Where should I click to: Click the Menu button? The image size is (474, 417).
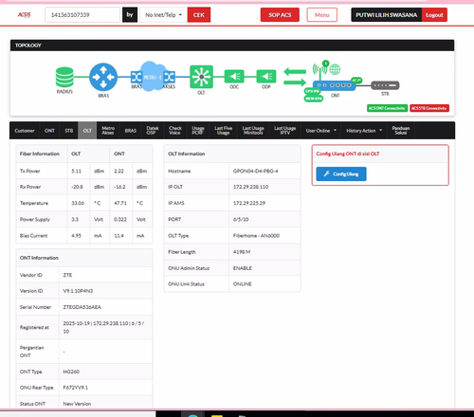[x=321, y=15]
